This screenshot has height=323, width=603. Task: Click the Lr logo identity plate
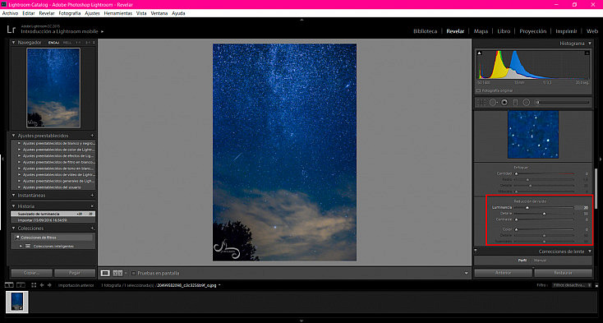[12, 30]
